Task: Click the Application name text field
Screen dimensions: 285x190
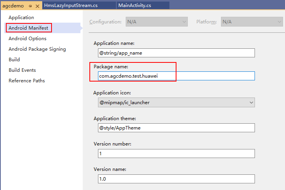Action: 176,53
